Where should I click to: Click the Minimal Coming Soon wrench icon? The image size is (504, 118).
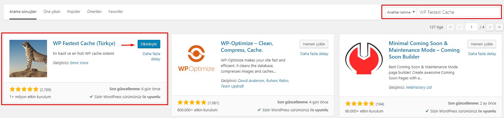364,58
